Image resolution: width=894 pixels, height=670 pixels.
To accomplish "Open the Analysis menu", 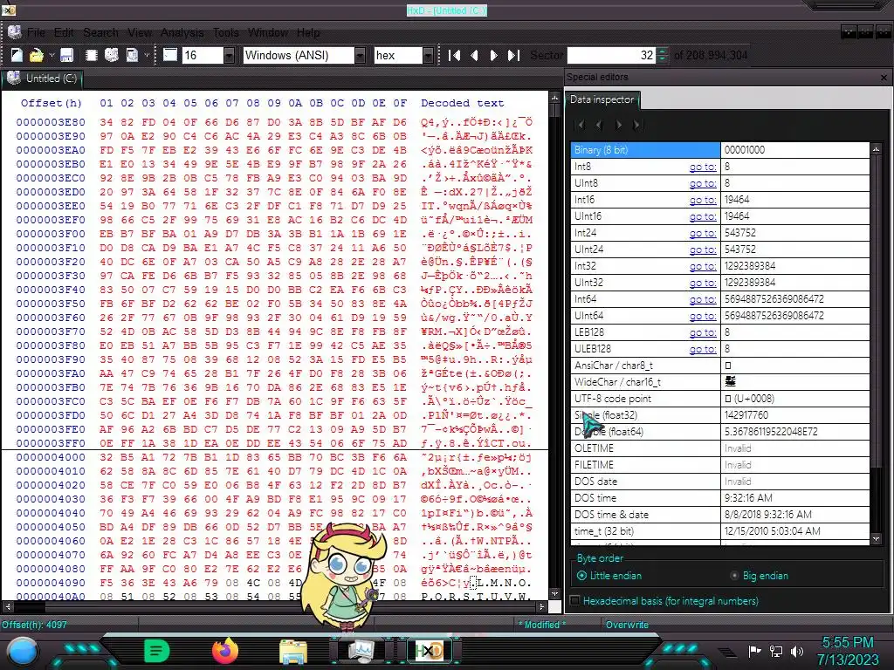I will point(182,32).
